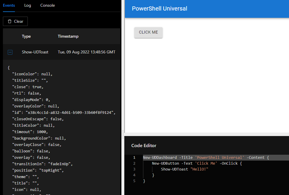Click line number 2 in the gutter
The width and height of the screenshot is (289, 195).
(x=134, y=163)
